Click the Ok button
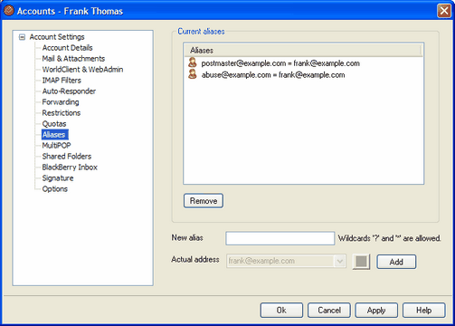The image size is (455, 326). (281, 311)
